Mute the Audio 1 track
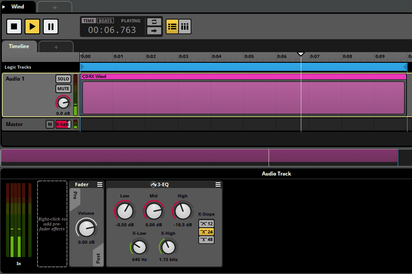Image resolution: width=412 pixels, height=274 pixels. (63, 89)
